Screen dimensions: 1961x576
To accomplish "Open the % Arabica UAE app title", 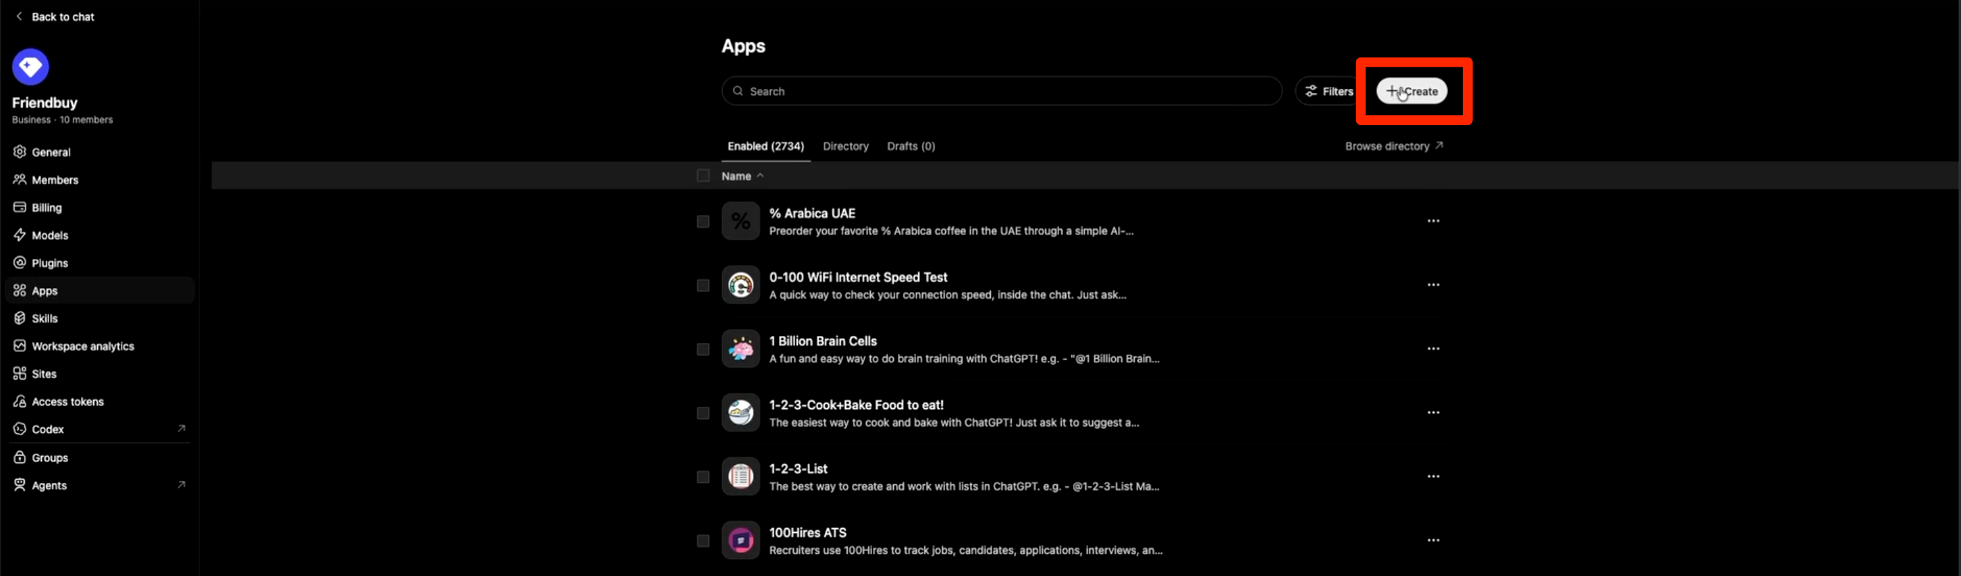I will pos(812,213).
